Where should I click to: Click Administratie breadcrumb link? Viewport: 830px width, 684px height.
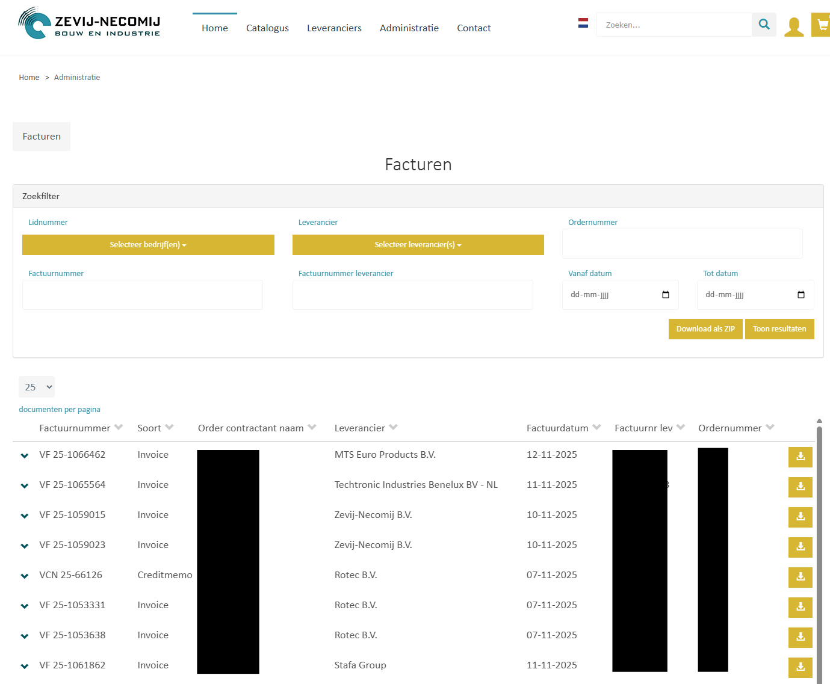pos(77,78)
